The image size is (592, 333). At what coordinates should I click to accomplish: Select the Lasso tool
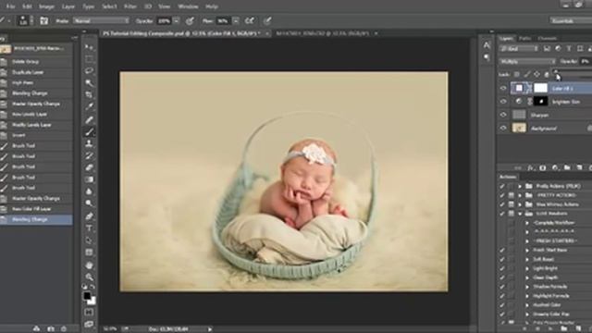[x=89, y=70]
